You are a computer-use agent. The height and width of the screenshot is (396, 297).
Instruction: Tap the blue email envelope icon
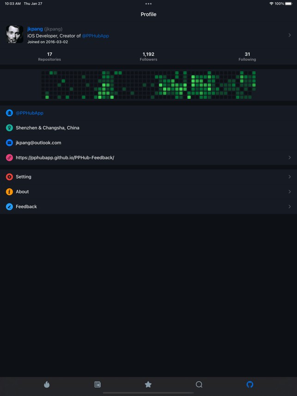pos(9,143)
